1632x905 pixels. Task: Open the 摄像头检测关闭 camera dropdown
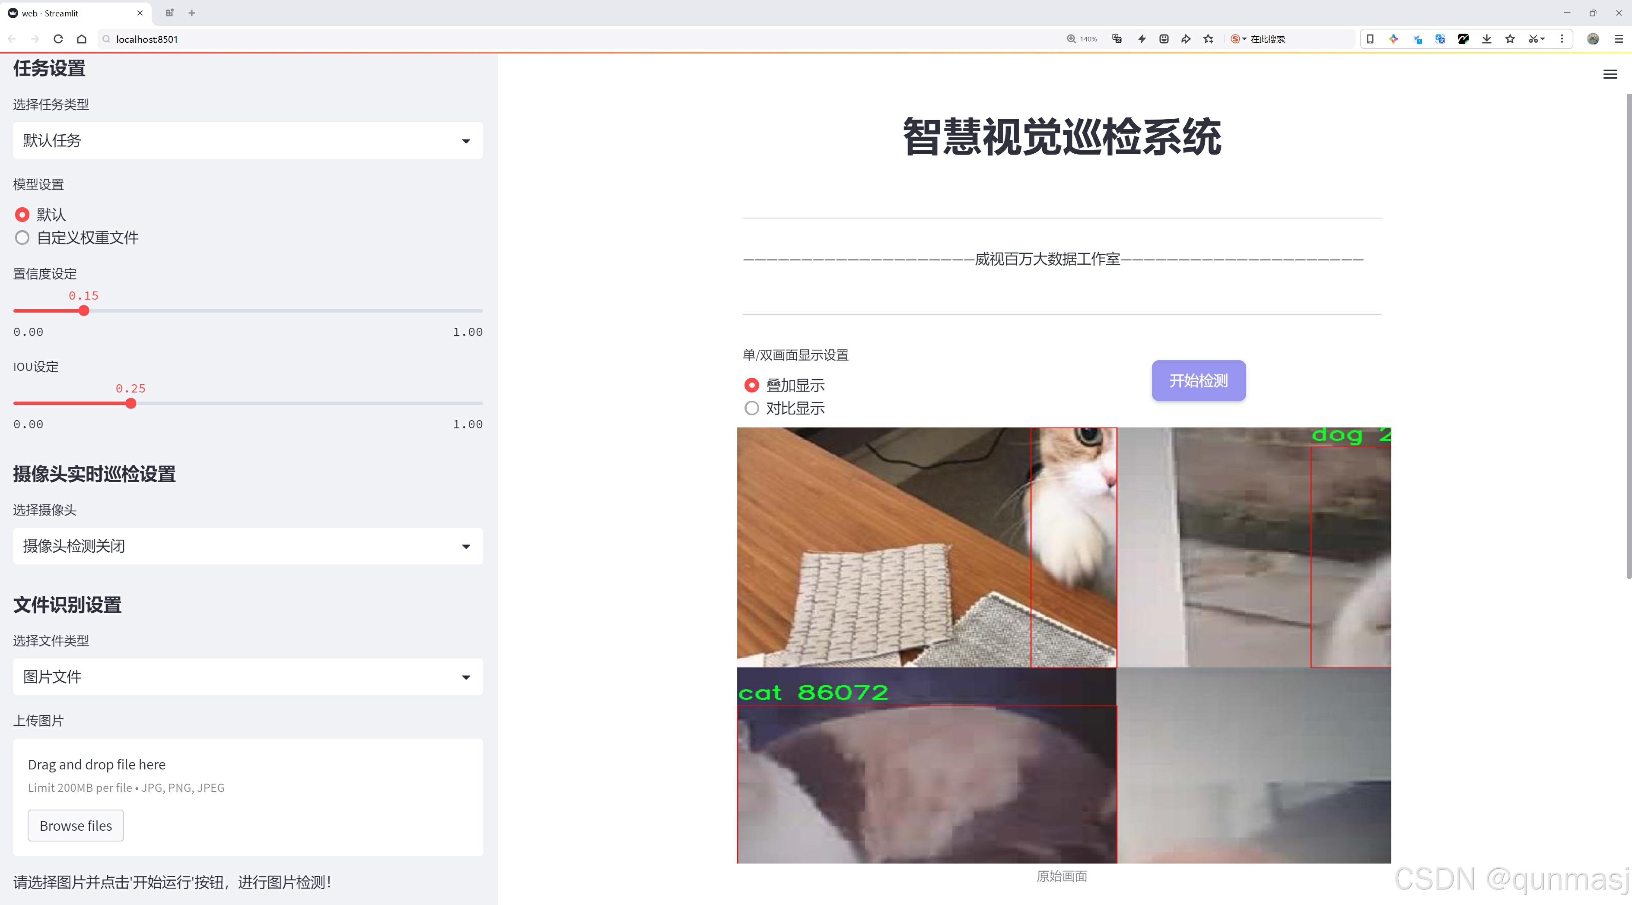pyautogui.click(x=248, y=546)
